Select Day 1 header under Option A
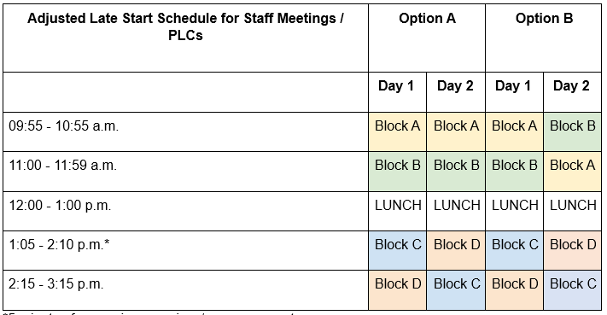Screen dimensions: 607x315 [x=397, y=92]
